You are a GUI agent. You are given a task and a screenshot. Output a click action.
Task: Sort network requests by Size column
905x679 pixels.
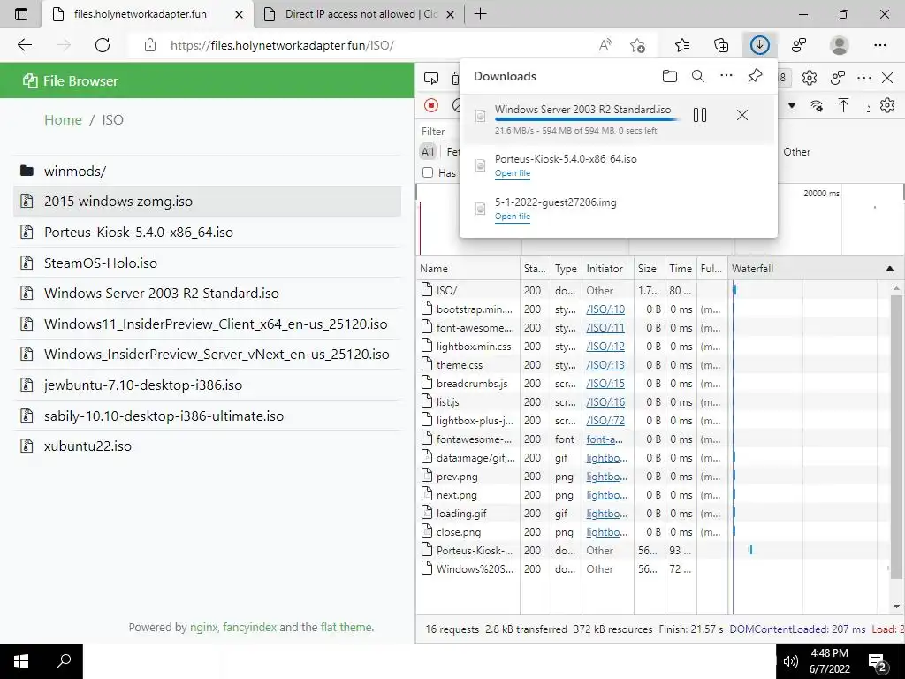pyautogui.click(x=650, y=269)
